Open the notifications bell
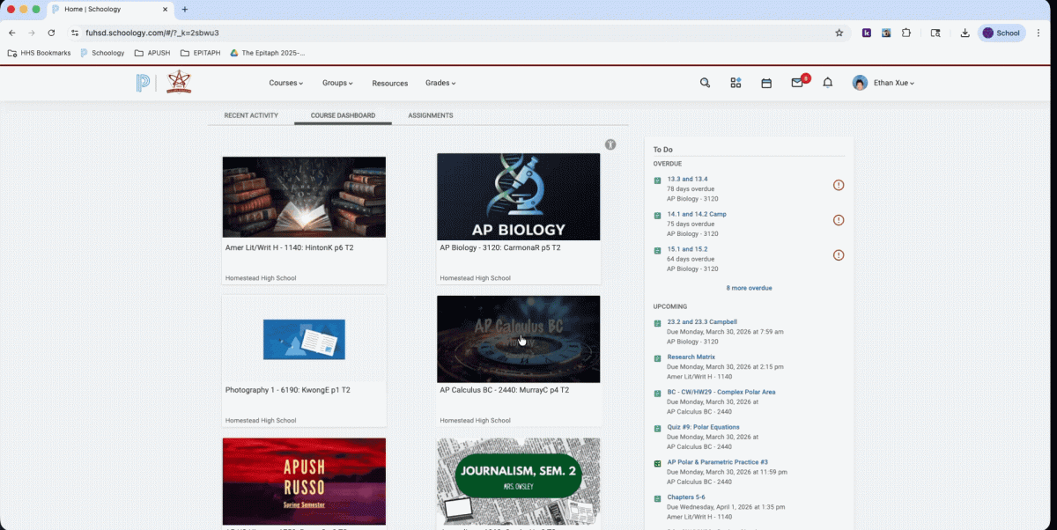 tap(828, 83)
